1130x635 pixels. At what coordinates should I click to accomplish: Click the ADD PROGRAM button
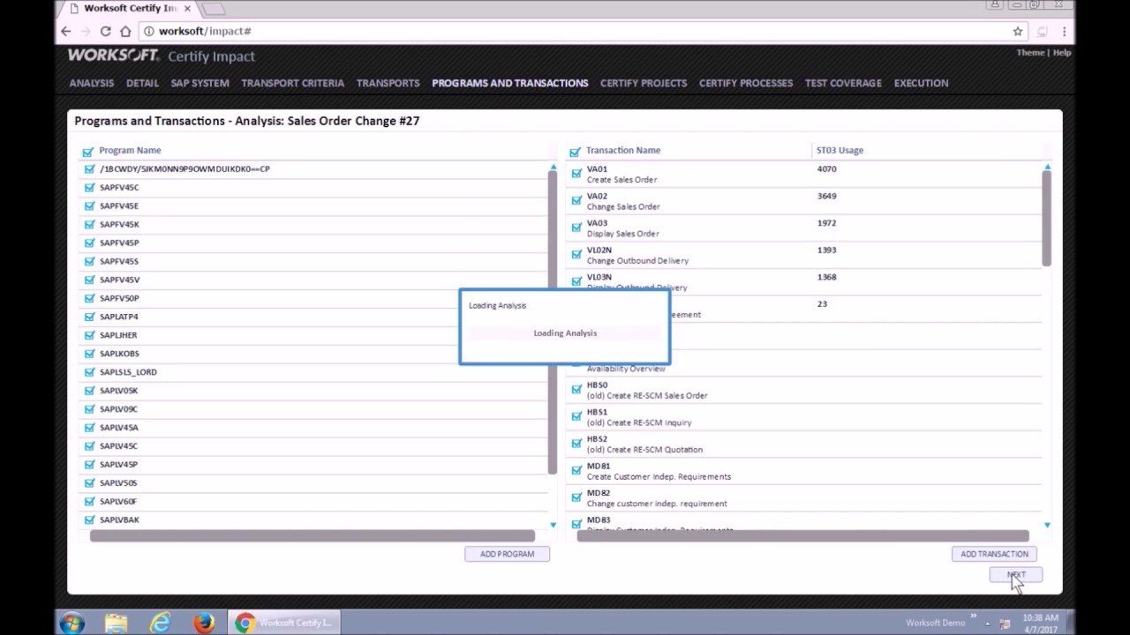point(507,554)
